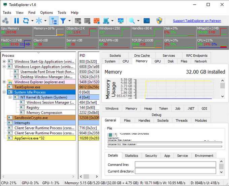Toggle the process tree view button
Image resolution: width=229 pixels, height=186 pixels.
(54, 21)
